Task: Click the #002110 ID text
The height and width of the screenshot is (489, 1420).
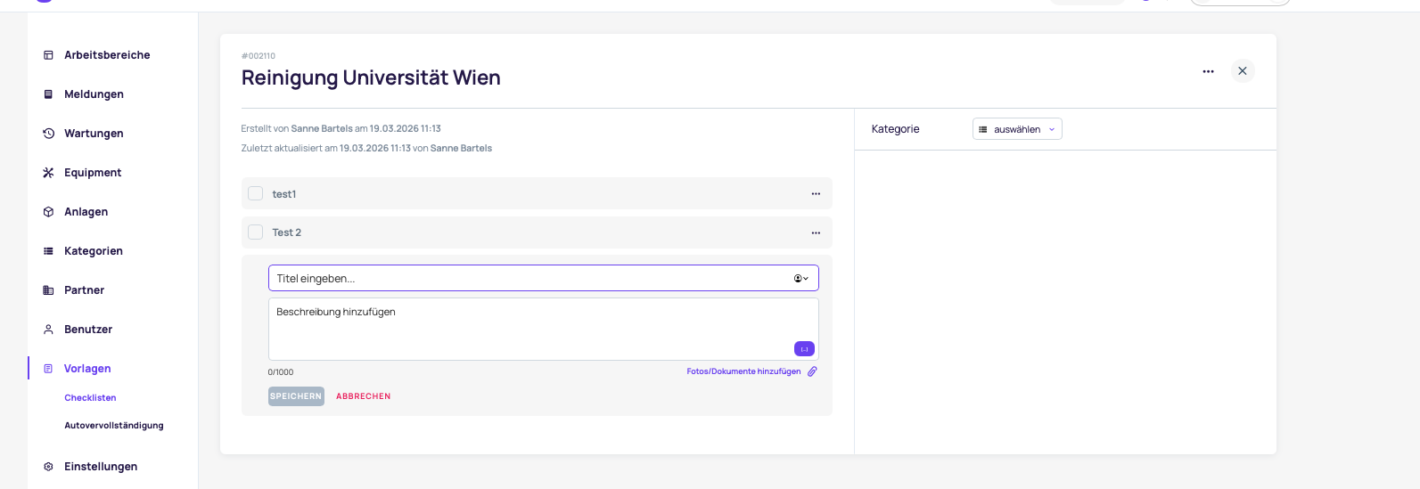Action: 259,56
